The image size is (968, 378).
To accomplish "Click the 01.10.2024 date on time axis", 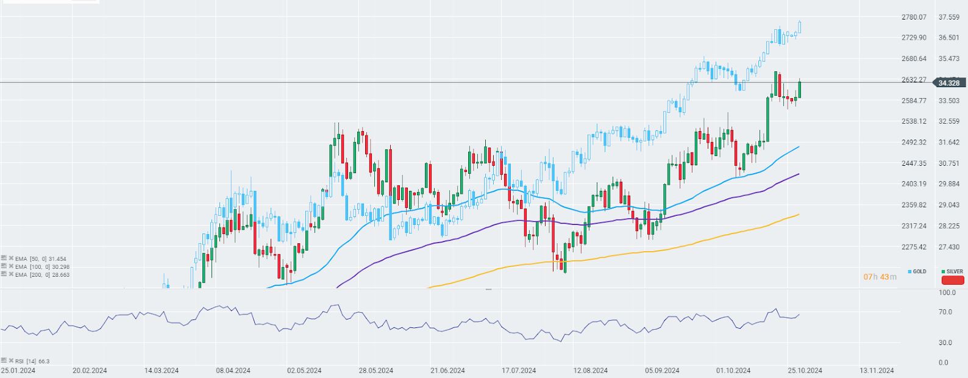I will coord(733,370).
